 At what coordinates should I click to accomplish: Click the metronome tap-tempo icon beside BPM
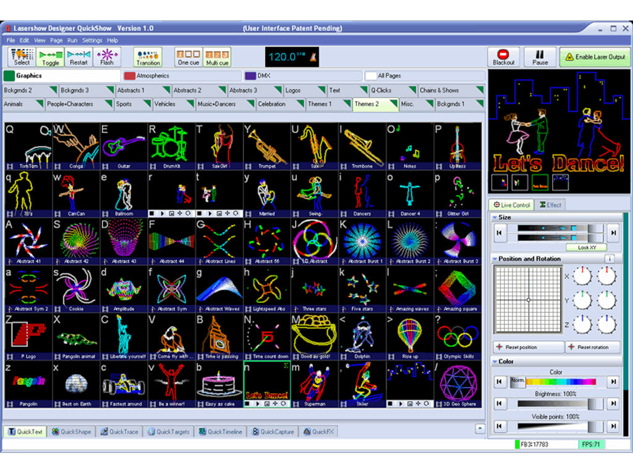tap(312, 57)
